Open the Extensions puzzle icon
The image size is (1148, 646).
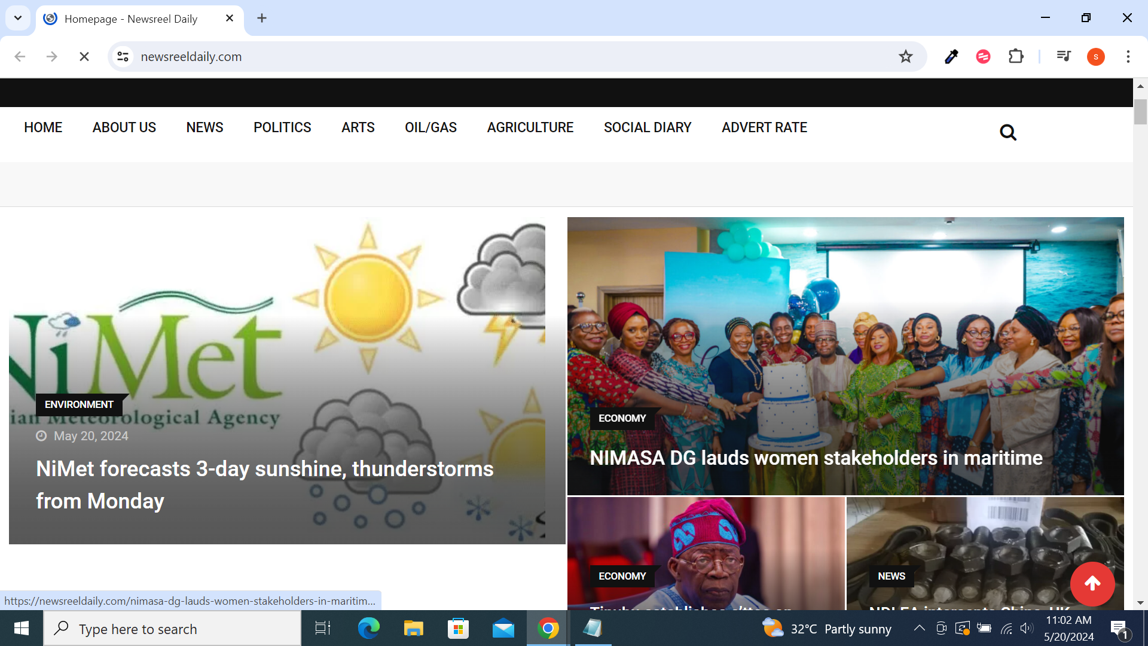tap(1016, 57)
